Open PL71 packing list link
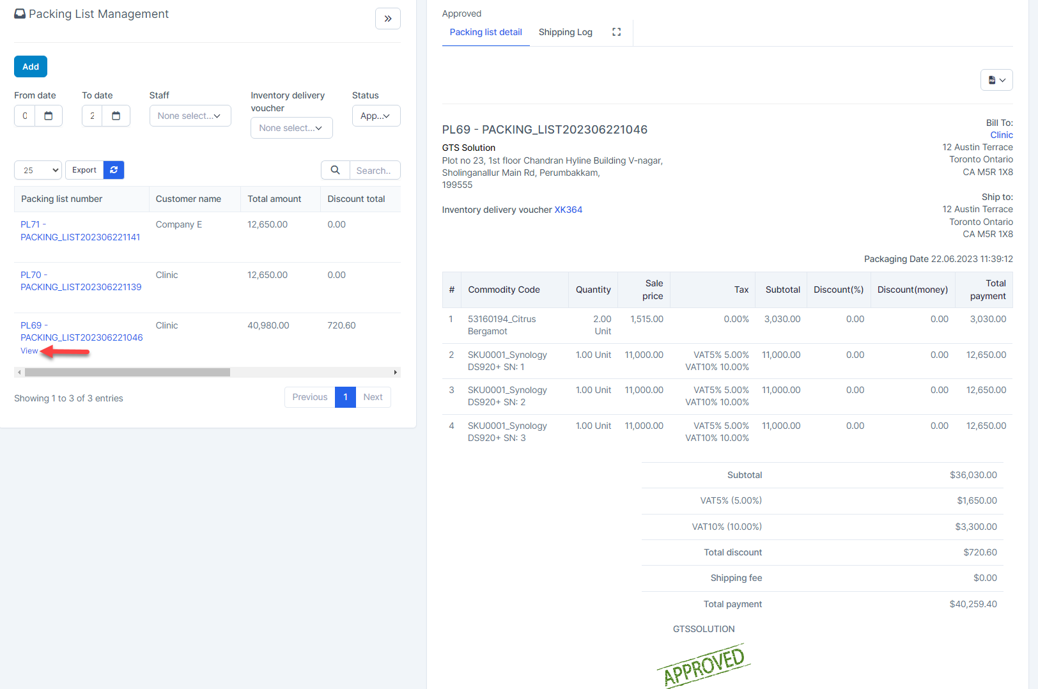This screenshot has width=1038, height=689. click(80, 231)
